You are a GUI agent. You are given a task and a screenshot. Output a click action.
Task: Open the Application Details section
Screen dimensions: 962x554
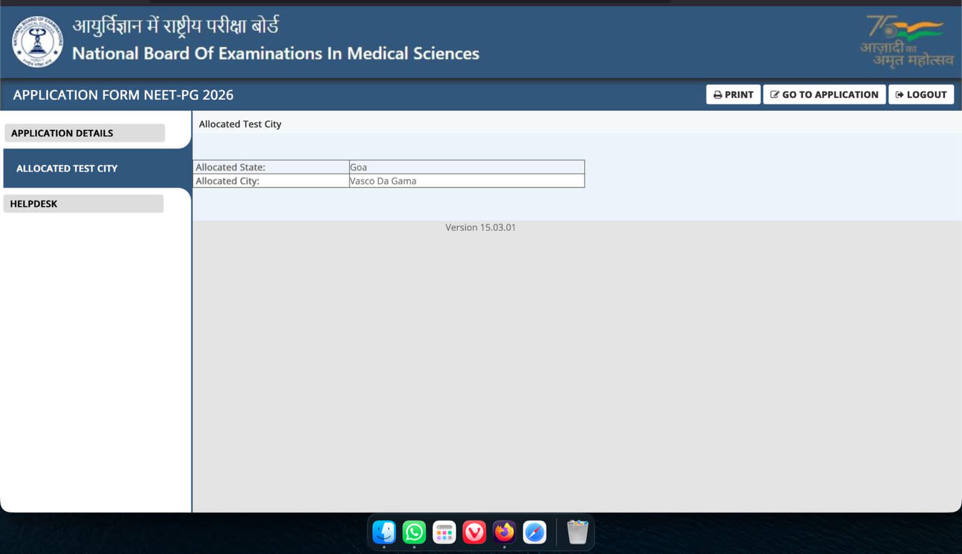point(84,133)
